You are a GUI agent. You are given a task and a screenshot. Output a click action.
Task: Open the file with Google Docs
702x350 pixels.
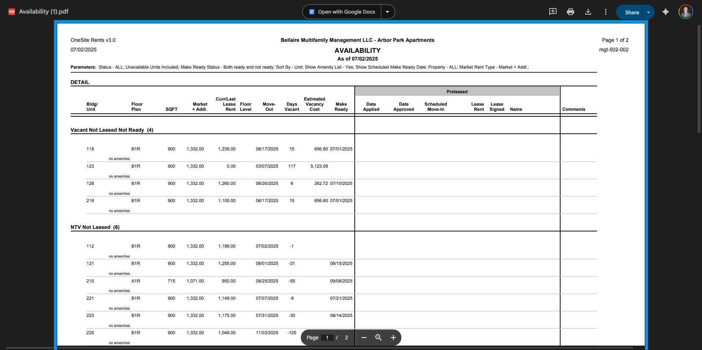pyautogui.click(x=342, y=11)
